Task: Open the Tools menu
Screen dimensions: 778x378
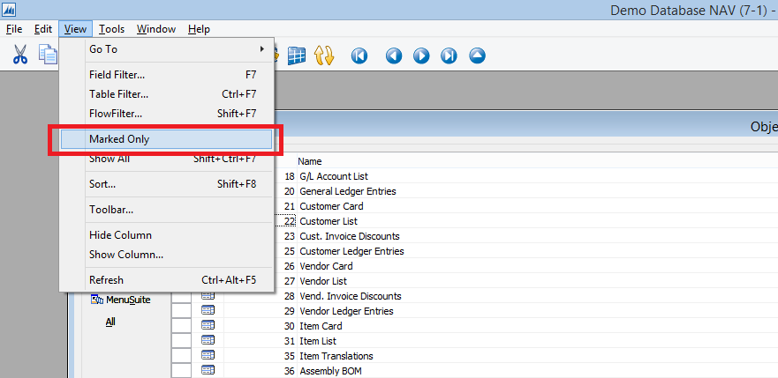Action: click(111, 29)
